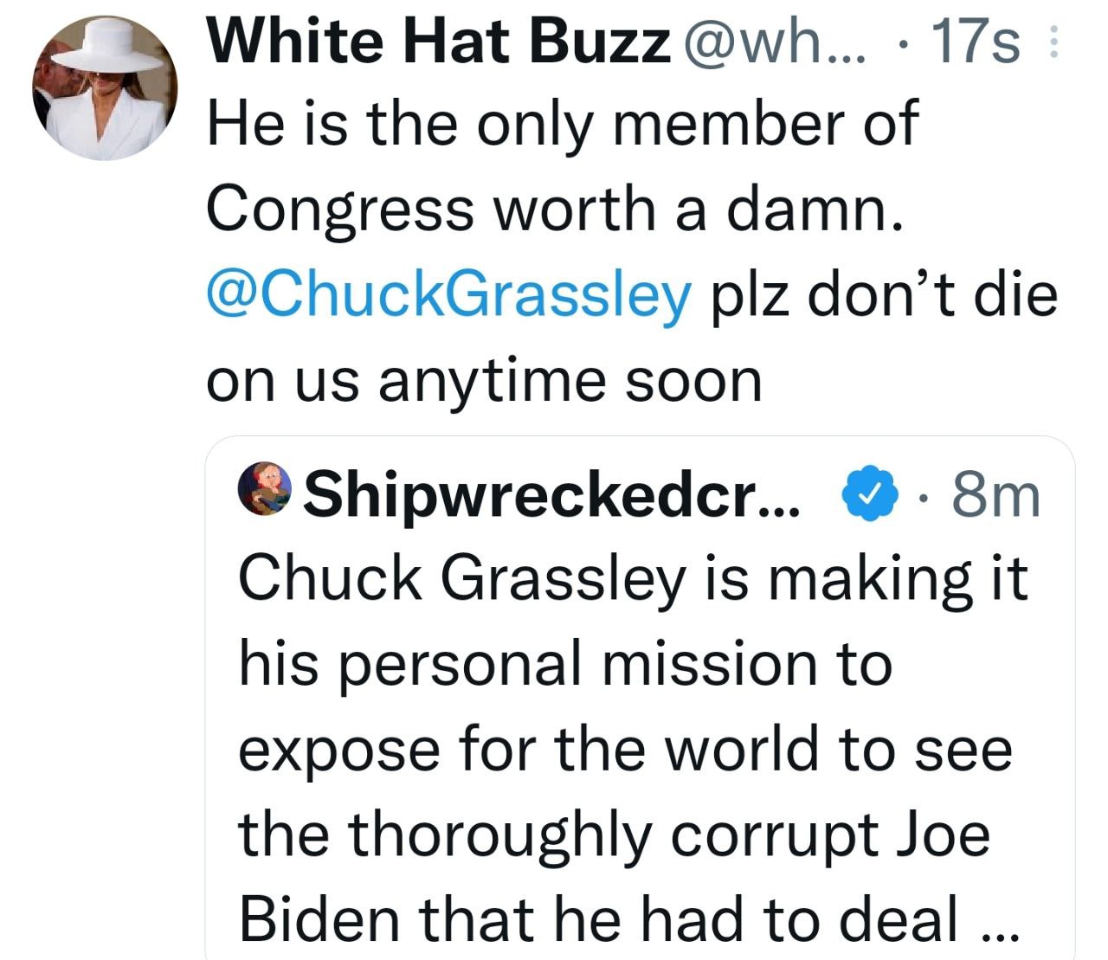Viewport: 1108px width, 960px height.
Task: Click the "plz don't die" text
Action: click(884, 294)
